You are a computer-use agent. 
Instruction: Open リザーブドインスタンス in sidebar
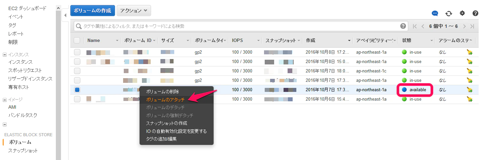click(30, 78)
